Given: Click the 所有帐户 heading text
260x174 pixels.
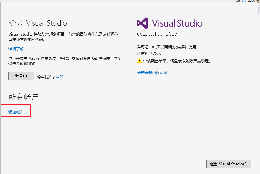Looking at the screenshot, I should point(23,97).
